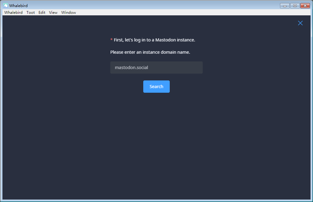Open the Window menu
313x202 pixels.
coord(68,13)
